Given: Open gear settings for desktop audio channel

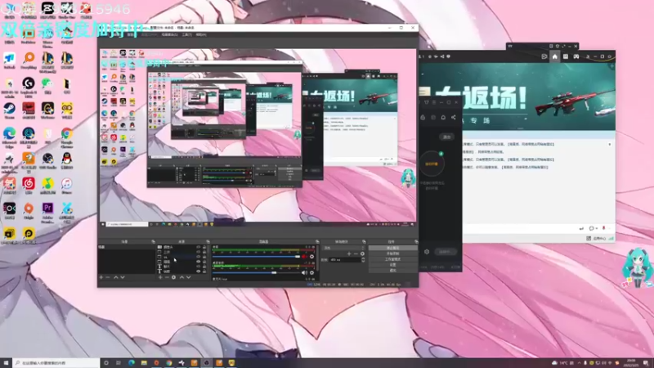Looking at the screenshot, I should (311, 272).
